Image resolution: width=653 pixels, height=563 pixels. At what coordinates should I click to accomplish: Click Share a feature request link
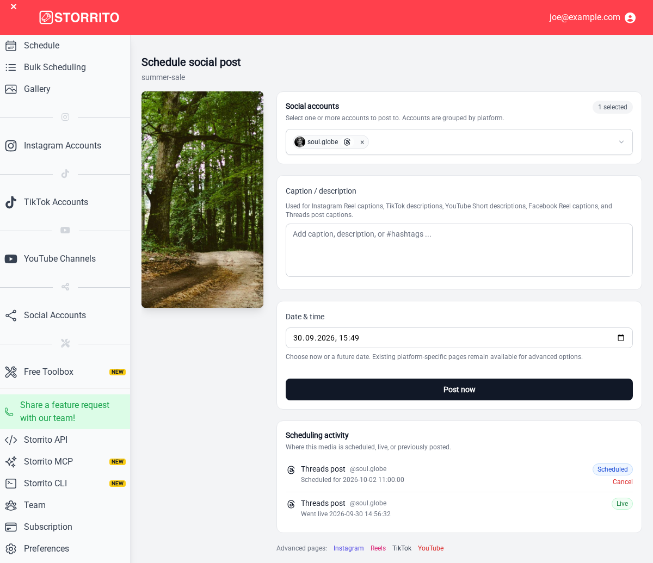(65, 412)
